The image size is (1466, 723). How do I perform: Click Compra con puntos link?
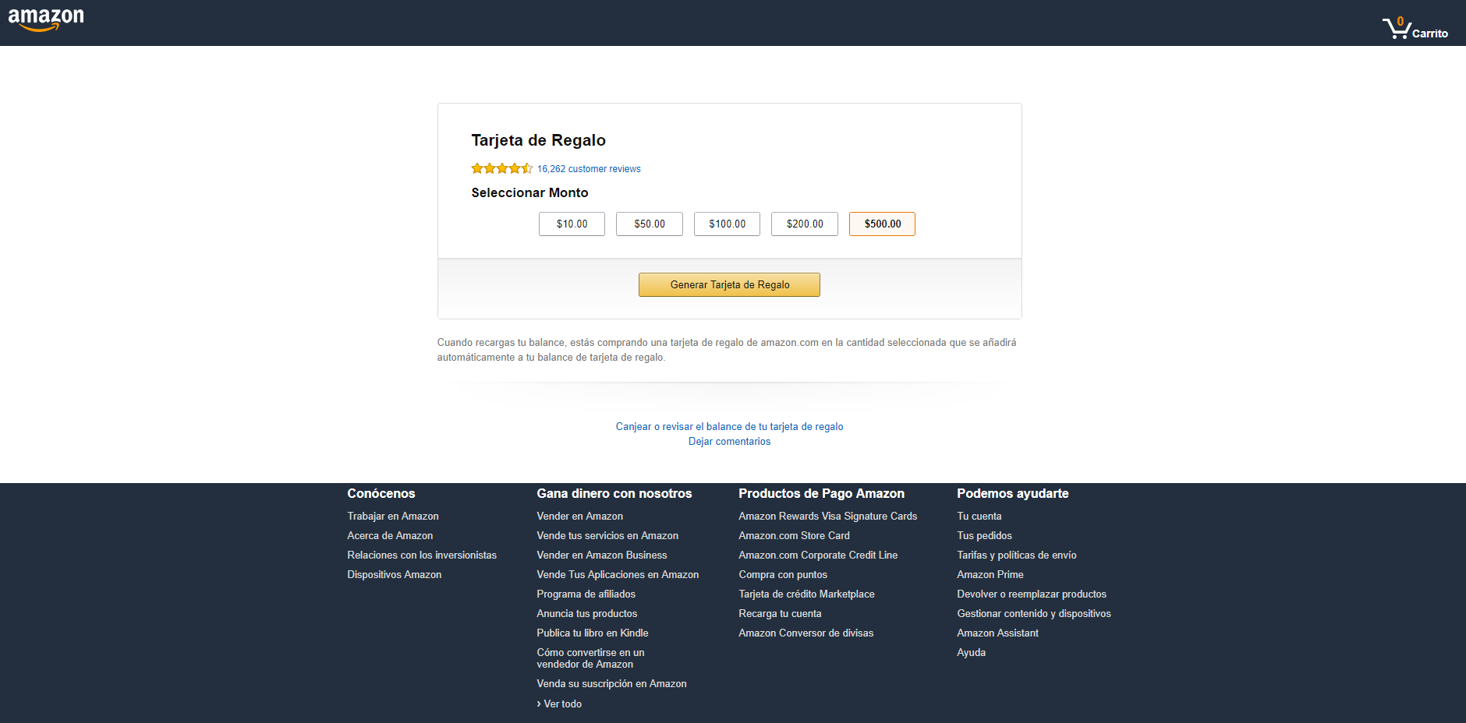(x=783, y=574)
